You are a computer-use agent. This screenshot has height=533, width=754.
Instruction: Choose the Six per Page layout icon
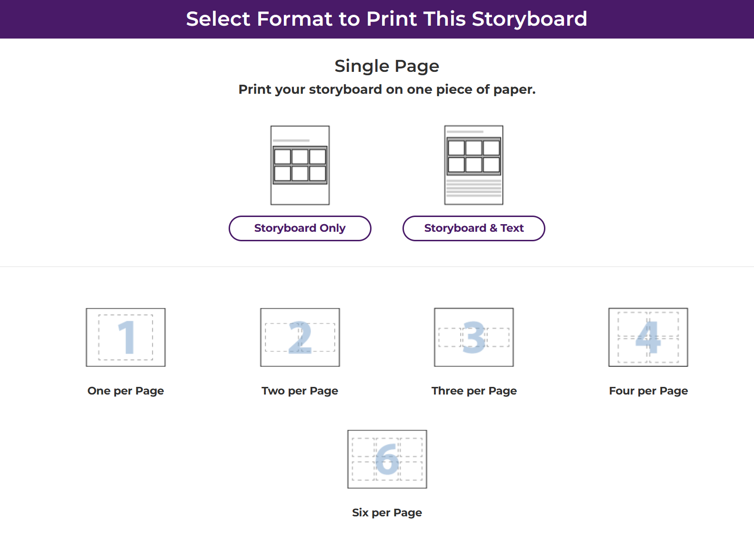387,459
